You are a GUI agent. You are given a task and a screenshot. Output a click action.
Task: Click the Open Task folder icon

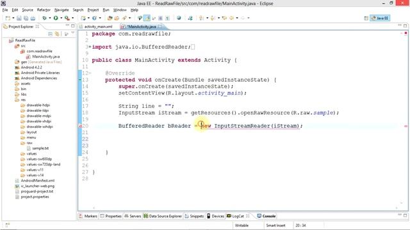click(117, 18)
